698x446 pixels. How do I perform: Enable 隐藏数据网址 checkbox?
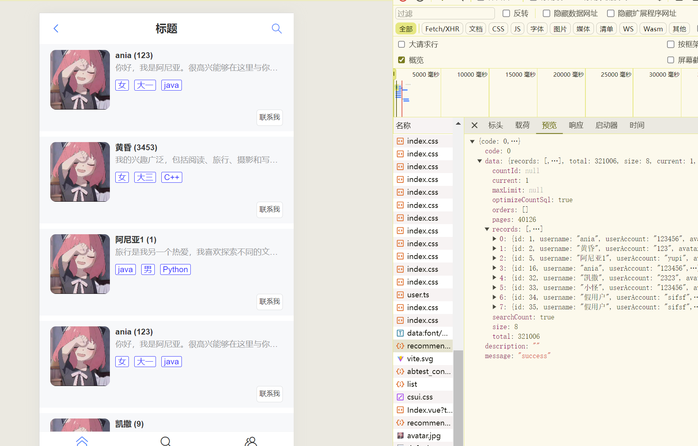point(546,14)
